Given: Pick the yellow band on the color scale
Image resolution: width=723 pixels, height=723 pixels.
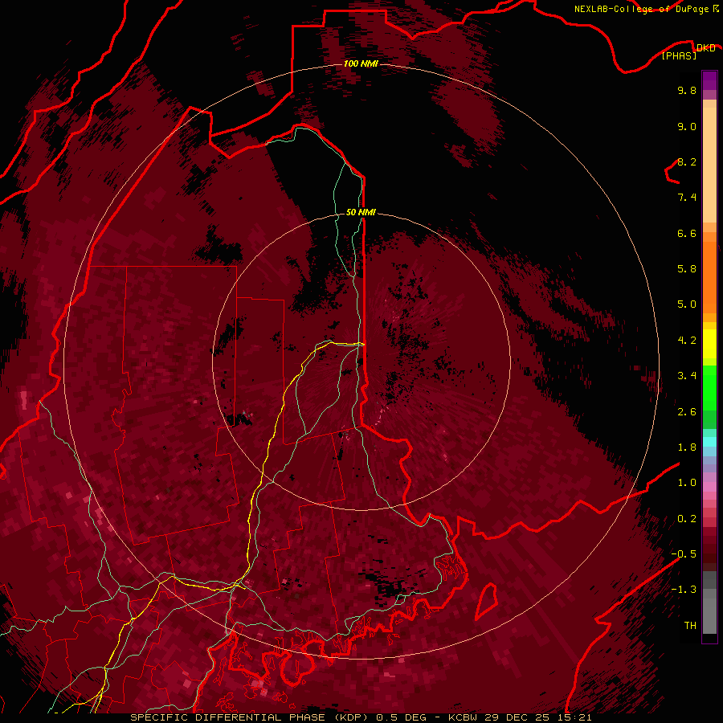Looking at the screenshot, I should click(x=709, y=344).
